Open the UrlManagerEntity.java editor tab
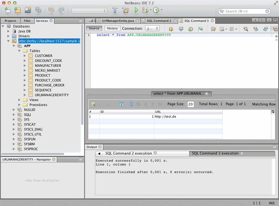 (118, 21)
